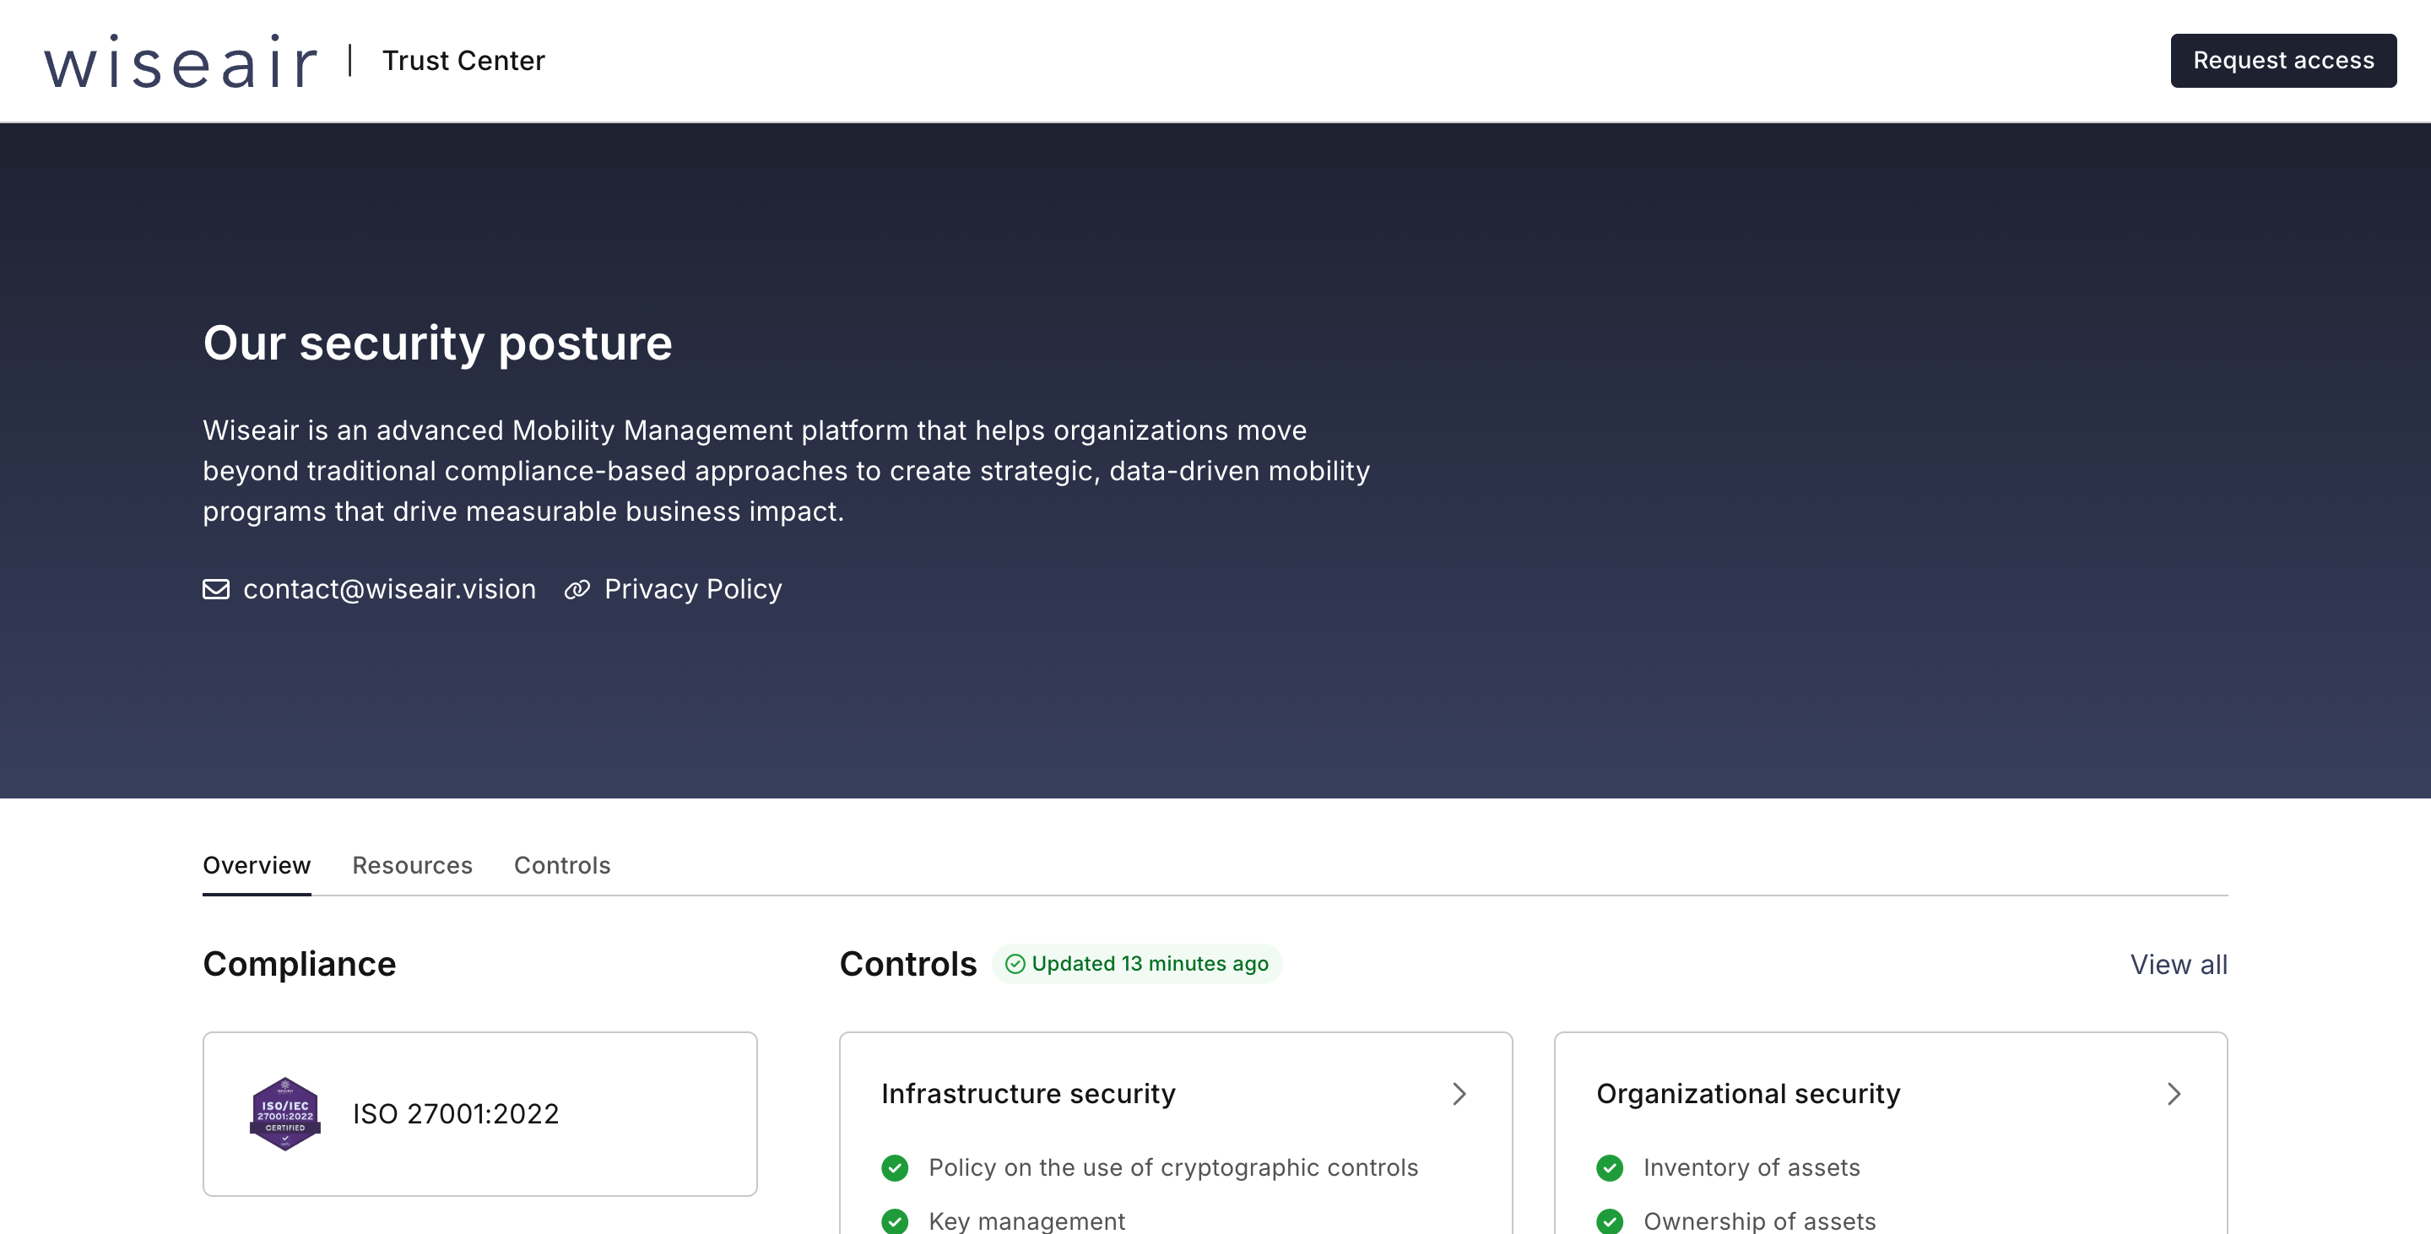
Task: Click View all controls link
Action: [2179, 964]
